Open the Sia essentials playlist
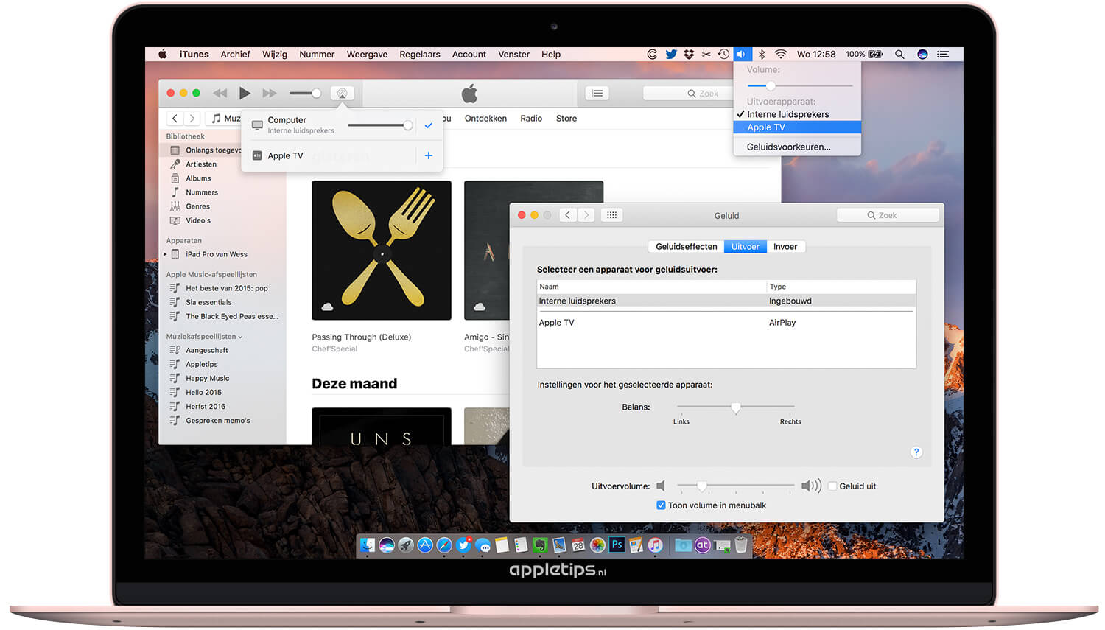The height and width of the screenshot is (630, 1105). [208, 302]
